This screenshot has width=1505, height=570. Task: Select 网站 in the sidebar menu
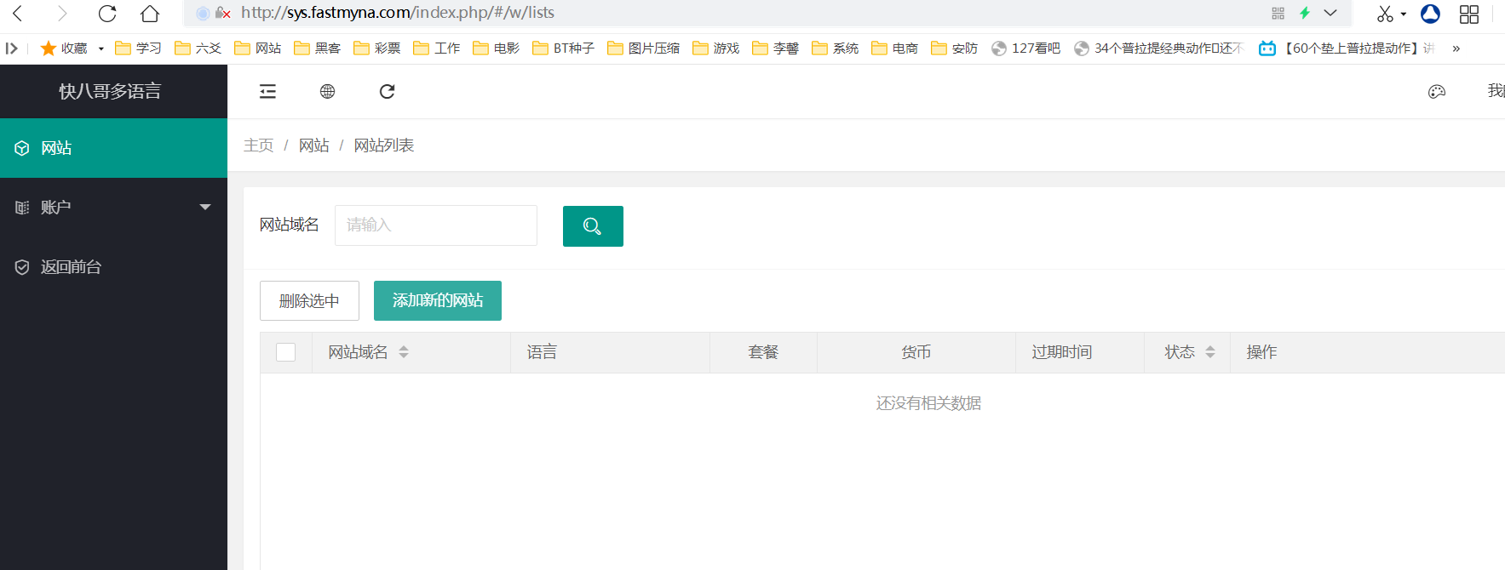point(56,148)
